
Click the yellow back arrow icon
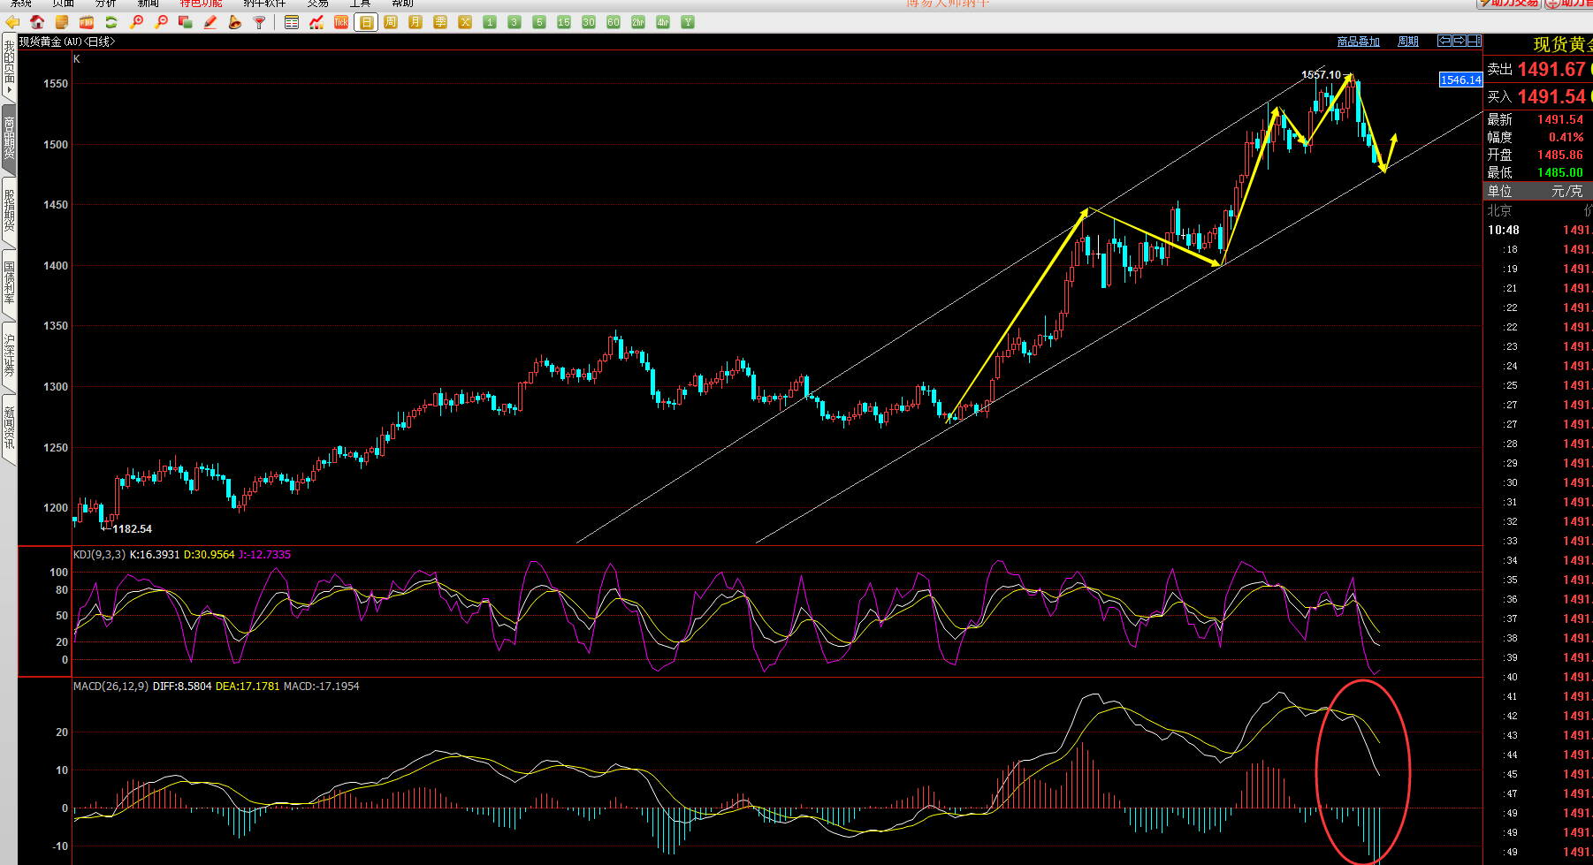[12, 22]
